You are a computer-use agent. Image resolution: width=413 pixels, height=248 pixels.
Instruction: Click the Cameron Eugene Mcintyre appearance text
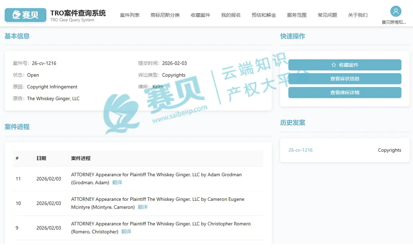[157, 203]
